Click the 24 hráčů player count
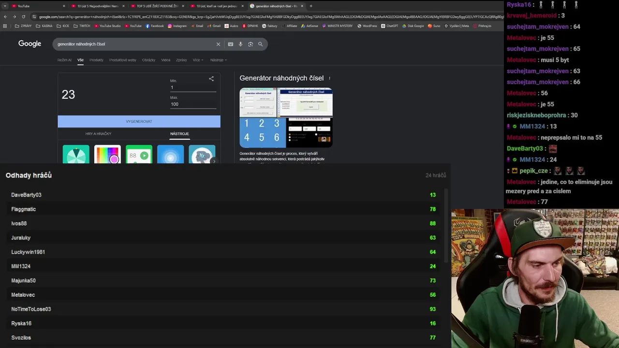The width and height of the screenshot is (619, 348). tap(436, 175)
